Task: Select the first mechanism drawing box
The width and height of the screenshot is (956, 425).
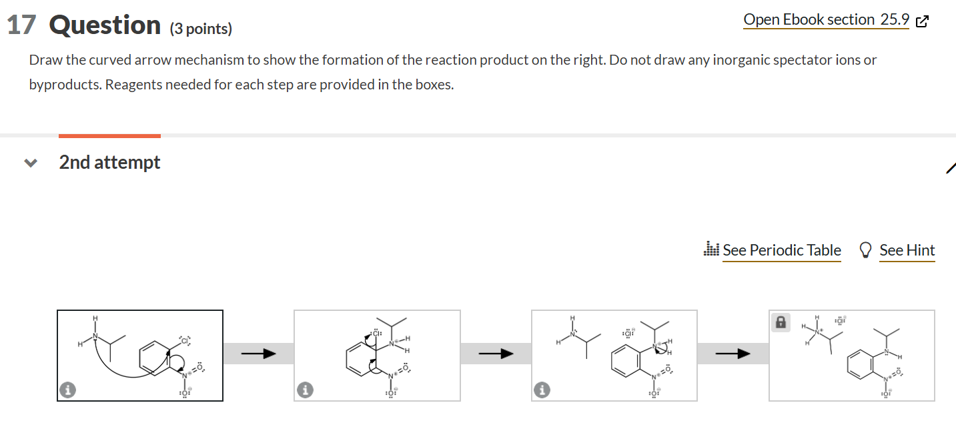Action: [139, 355]
